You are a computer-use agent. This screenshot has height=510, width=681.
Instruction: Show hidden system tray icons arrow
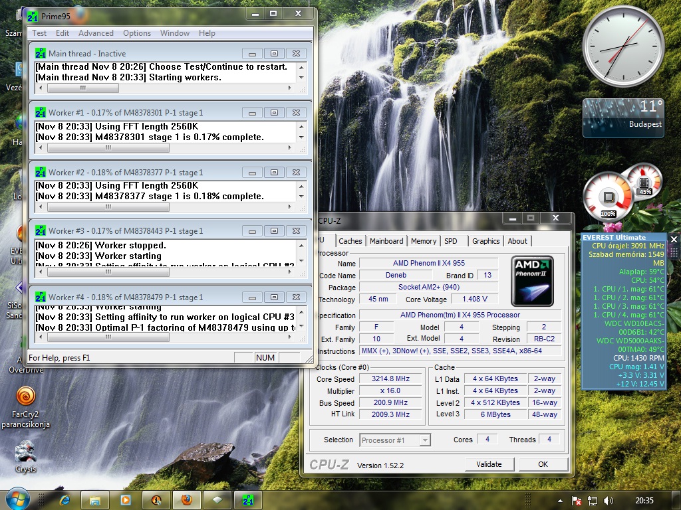pos(560,501)
